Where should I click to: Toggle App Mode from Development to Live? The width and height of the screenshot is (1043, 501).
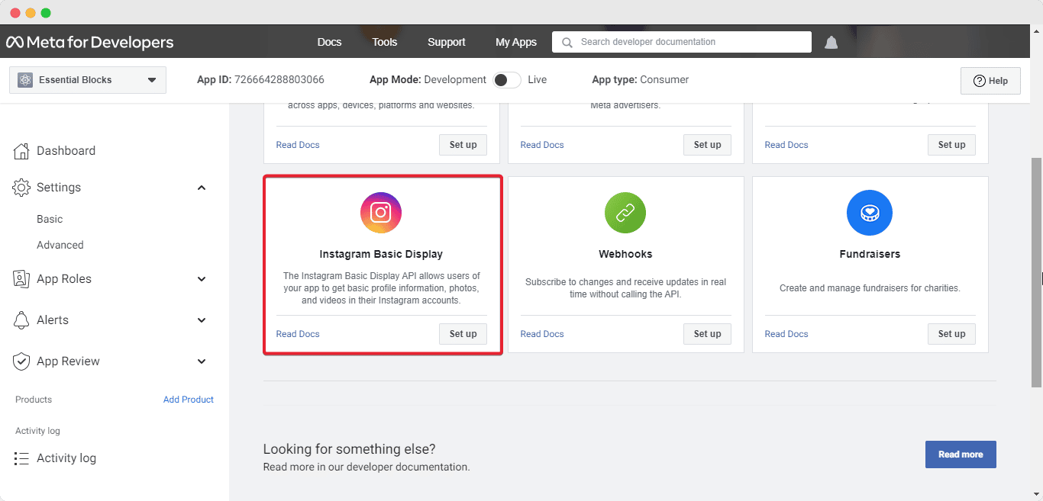pos(507,80)
